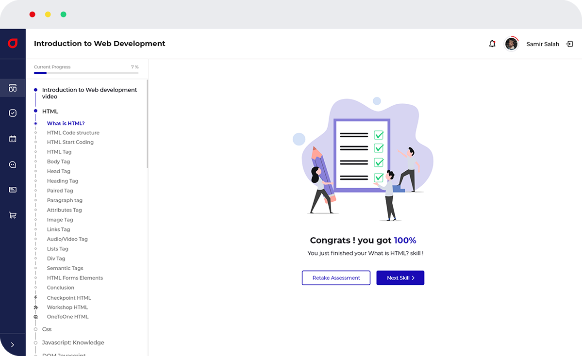Click the logout icon next to Samir Salah
The height and width of the screenshot is (356, 582).
click(569, 44)
